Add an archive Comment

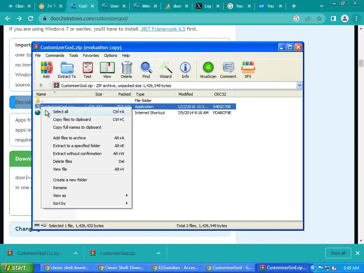(x=228, y=70)
